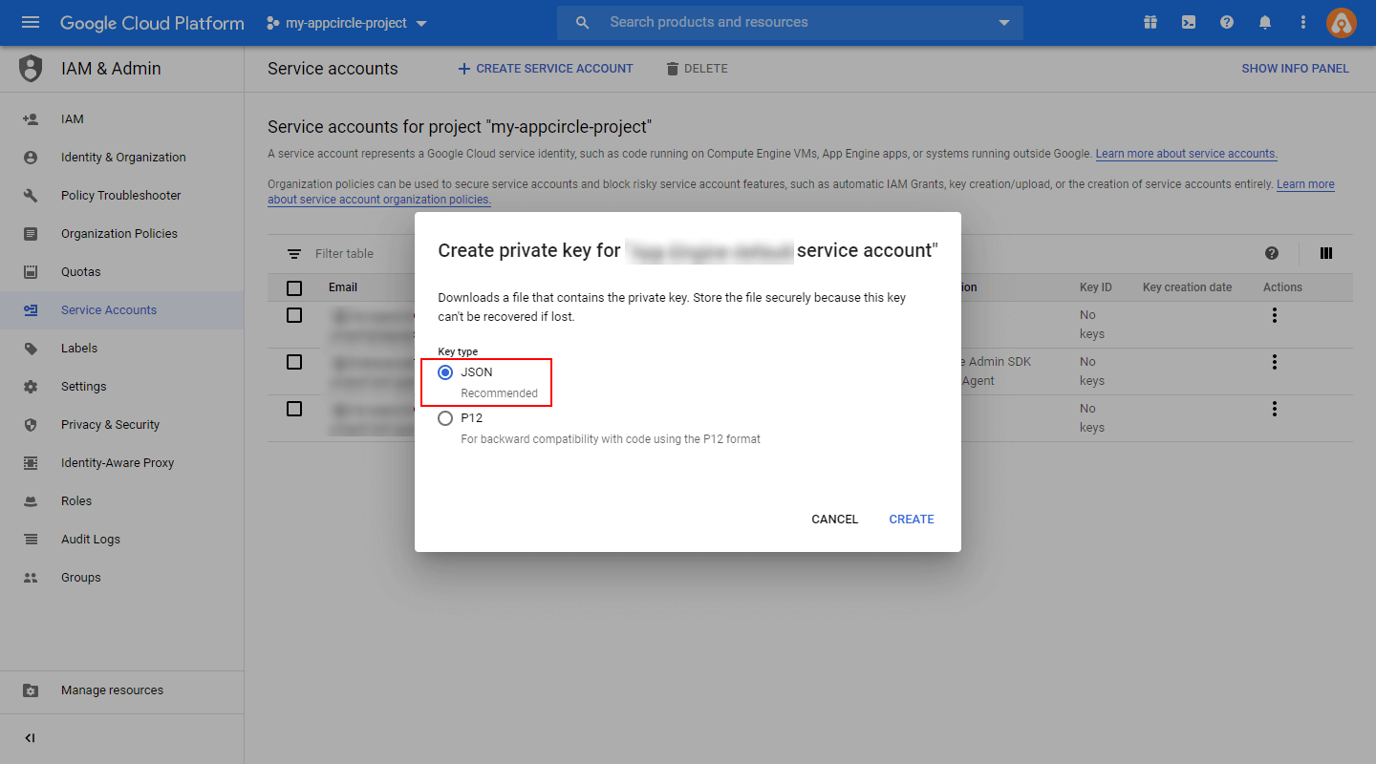Click the Audit Logs list icon
This screenshot has width=1376, height=764.
click(x=31, y=540)
